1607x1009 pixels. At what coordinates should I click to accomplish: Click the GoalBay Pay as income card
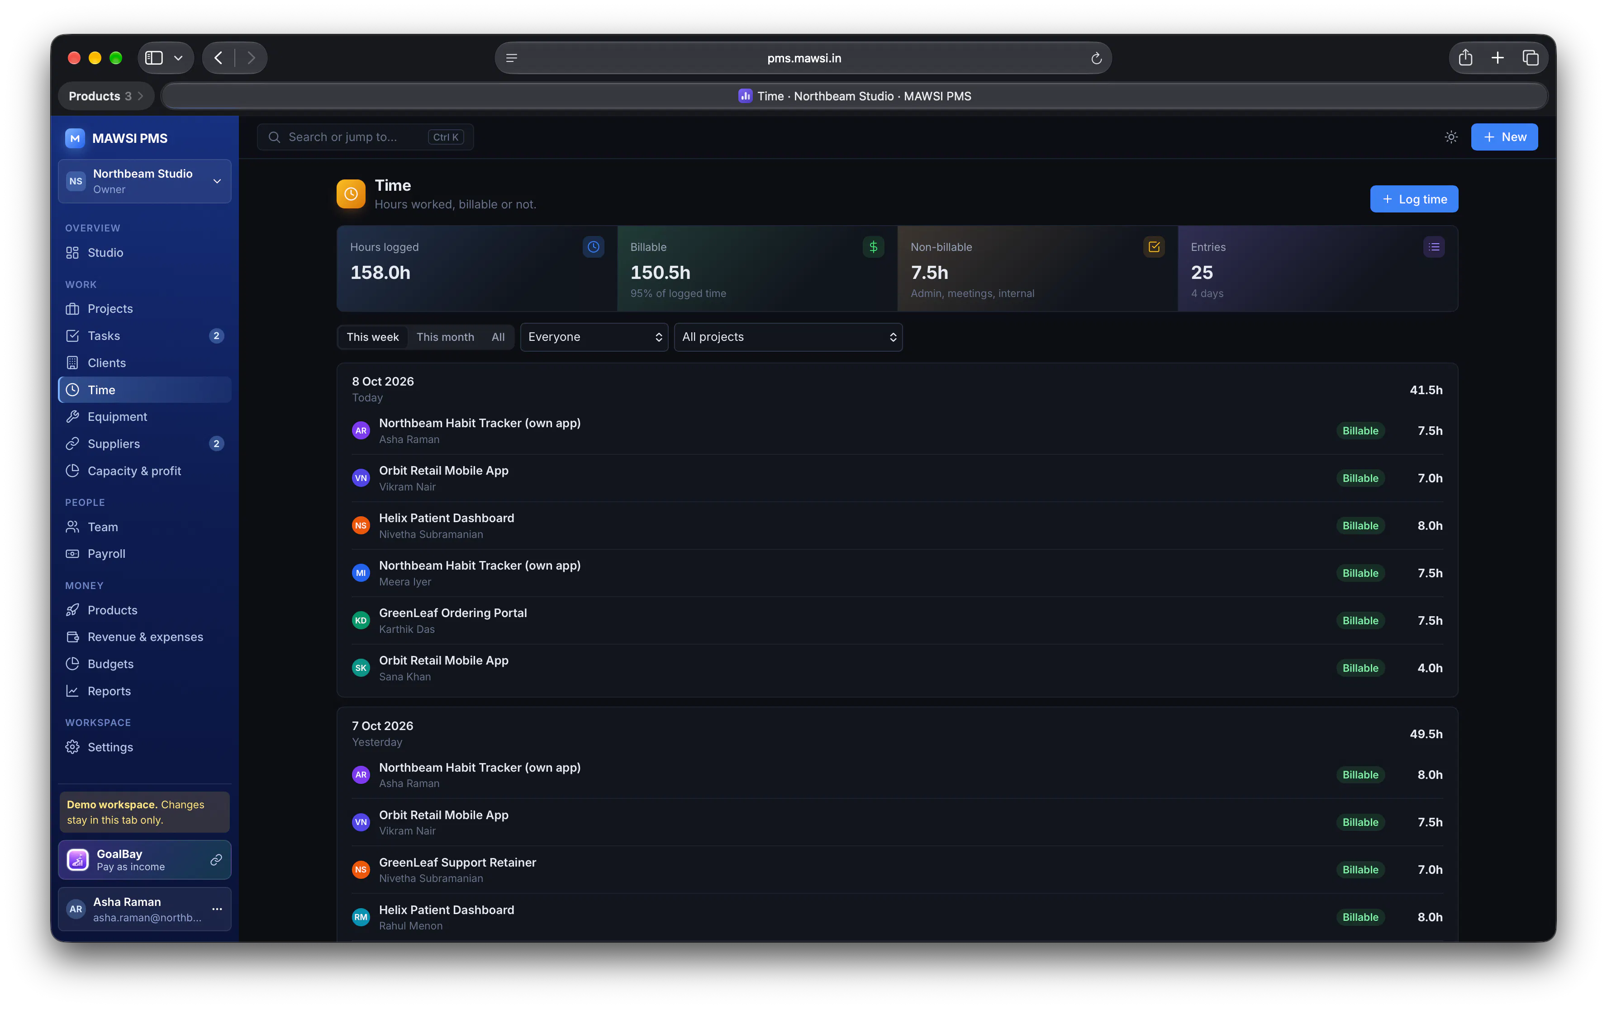(145, 860)
